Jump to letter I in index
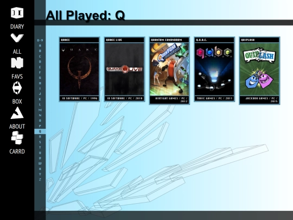The height and width of the screenshot is (220, 293). click(x=40, y=89)
